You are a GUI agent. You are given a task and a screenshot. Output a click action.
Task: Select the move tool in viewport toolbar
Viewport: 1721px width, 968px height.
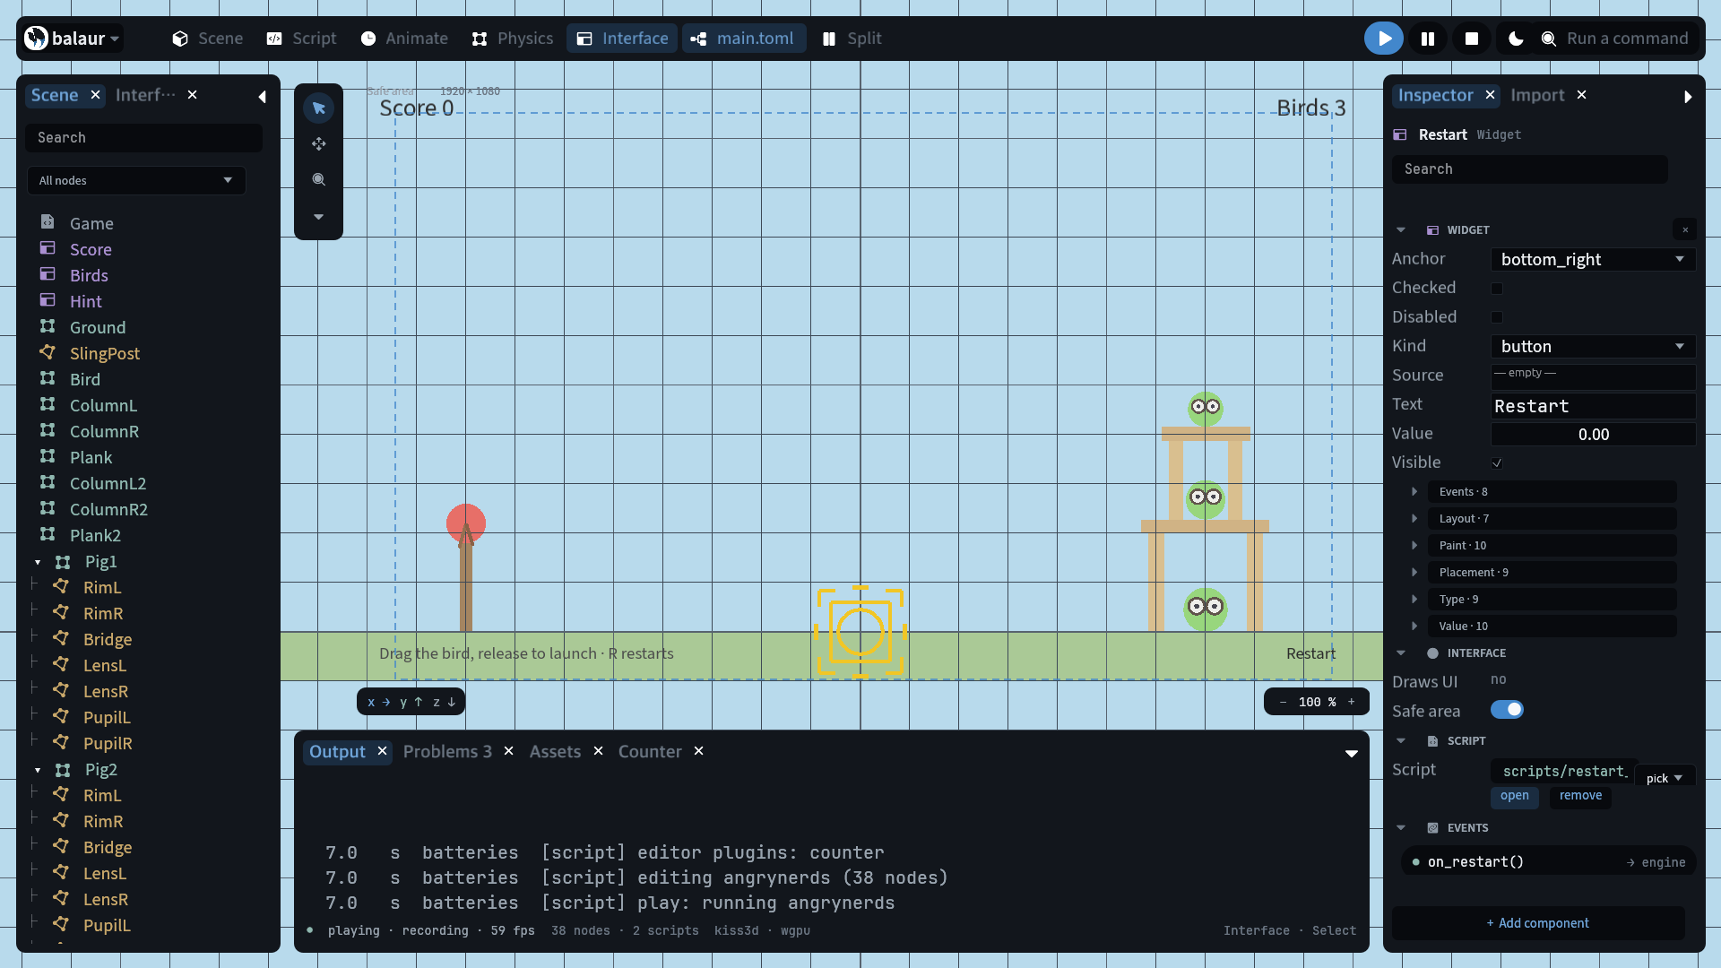coord(318,144)
